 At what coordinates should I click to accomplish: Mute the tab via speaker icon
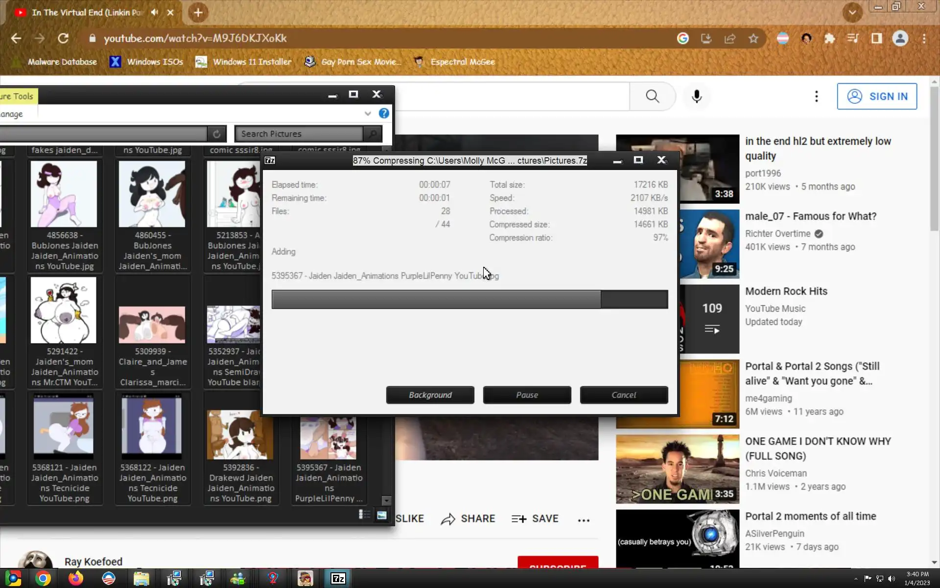tap(155, 12)
